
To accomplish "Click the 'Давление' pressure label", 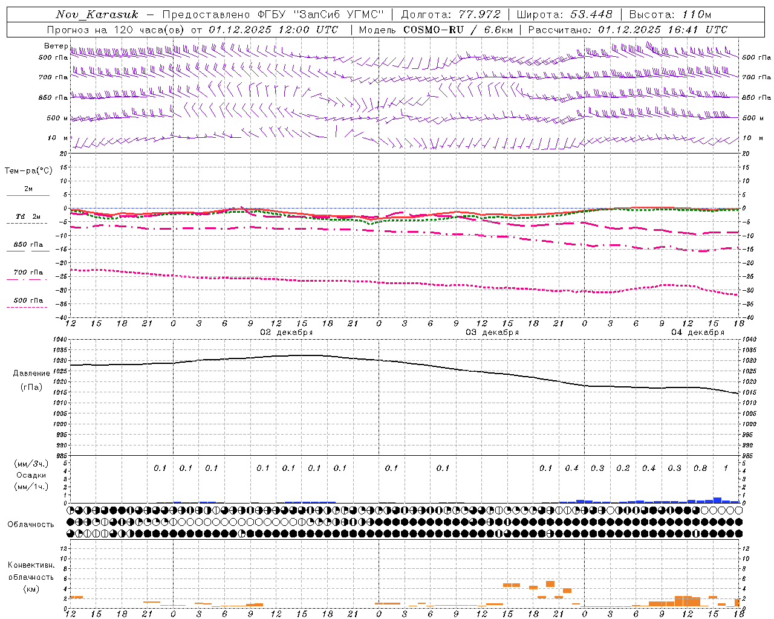I will coord(31,374).
